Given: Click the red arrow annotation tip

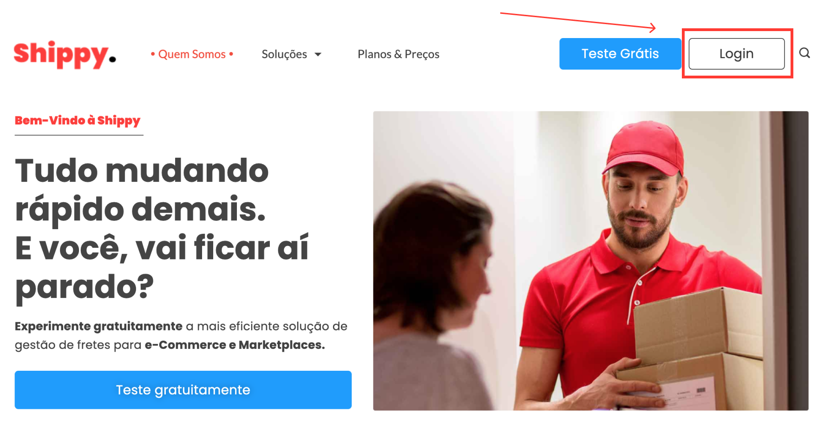Looking at the screenshot, I should (654, 28).
